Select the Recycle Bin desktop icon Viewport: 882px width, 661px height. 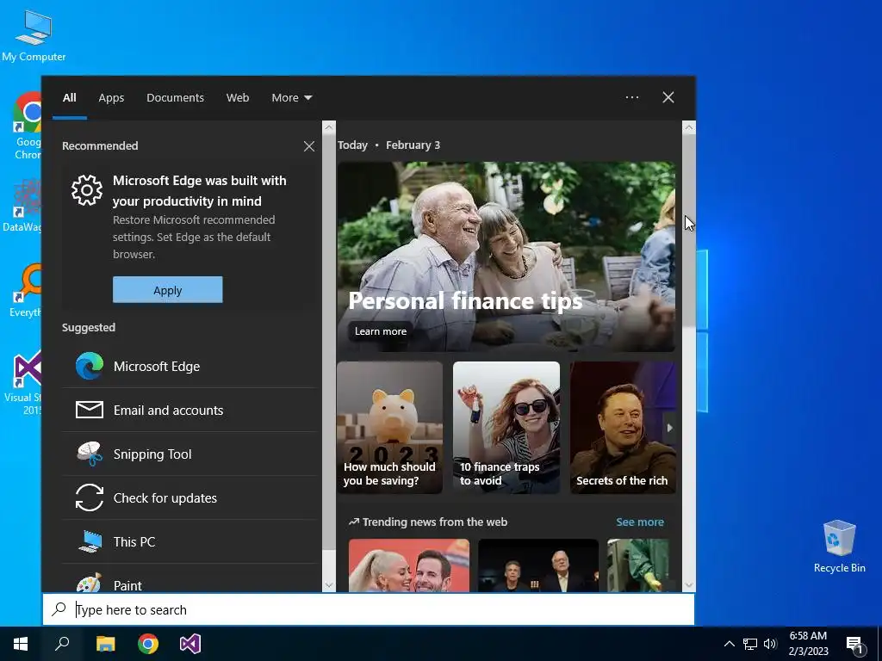[x=839, y=545]
